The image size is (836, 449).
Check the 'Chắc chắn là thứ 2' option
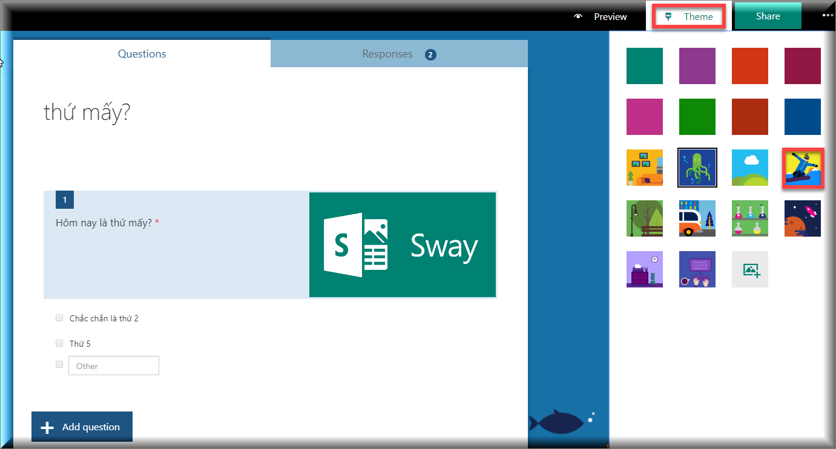coord(59,318)
